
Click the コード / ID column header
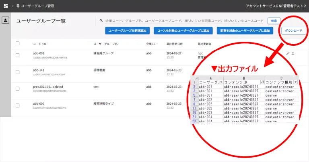pos(39,44)
